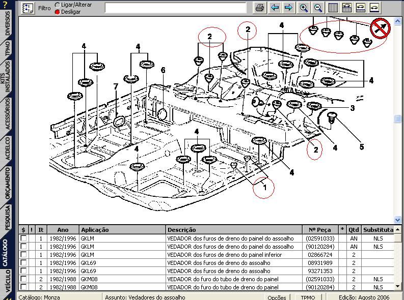Select the Ligar/Alterar radio option
404x300 pixels.
57,5
